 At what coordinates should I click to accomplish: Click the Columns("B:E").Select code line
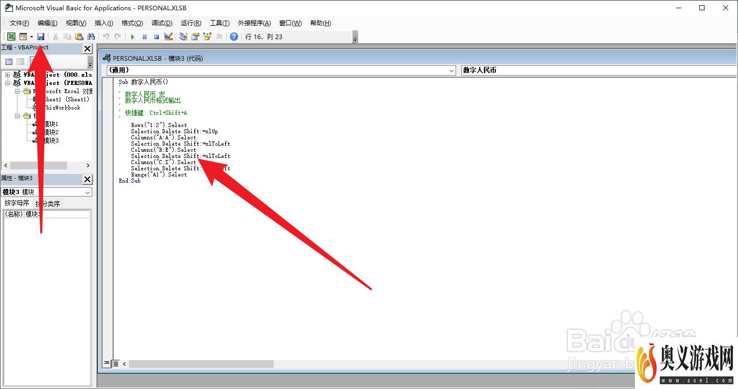point(163,150)
